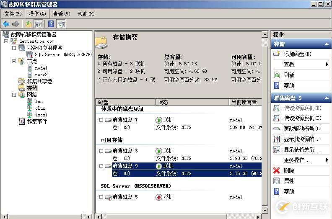The height and width of the screenshot is (219, 332).
Task: Click the 群集事件 icon in tree
Action: pos(22,121)
